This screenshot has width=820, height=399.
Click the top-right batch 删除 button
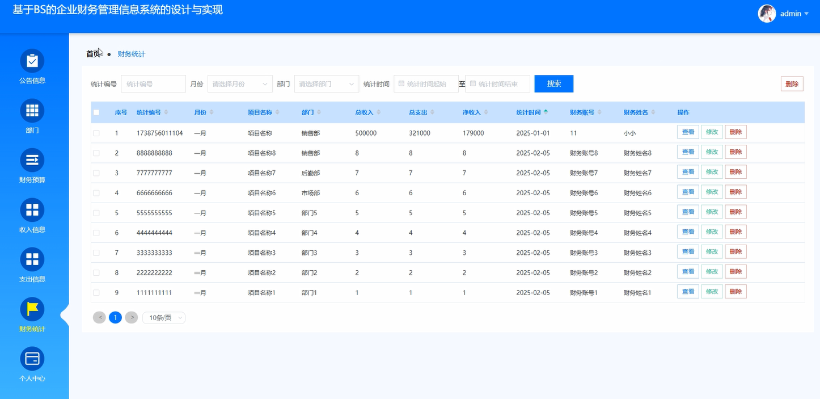(x=792, y=83)
